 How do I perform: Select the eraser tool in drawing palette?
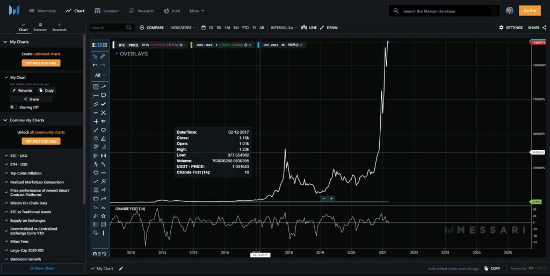(x=103, y=56)
